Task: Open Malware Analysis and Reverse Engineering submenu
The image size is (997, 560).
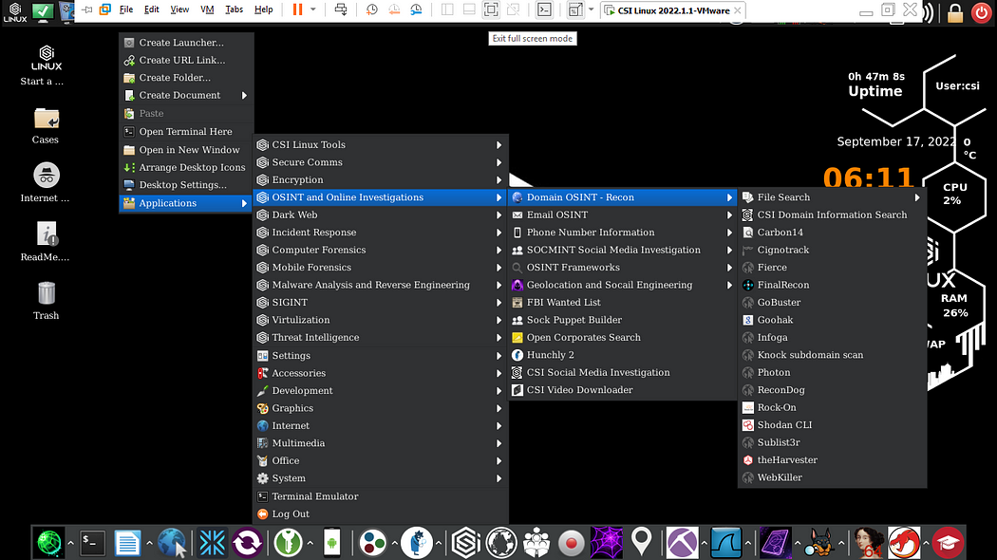Action: click(x=381, y=285)
